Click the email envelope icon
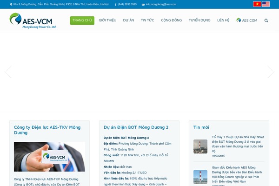The height and width of the screenshot is (186, 279). pos(143,5)
